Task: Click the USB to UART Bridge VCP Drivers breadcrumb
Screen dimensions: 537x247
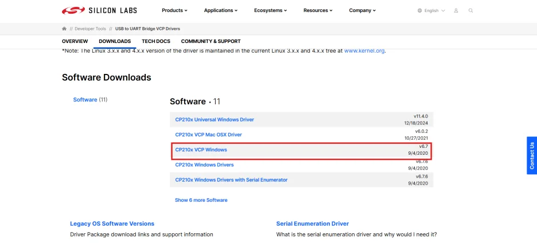Action: click(x=147, y=29)
